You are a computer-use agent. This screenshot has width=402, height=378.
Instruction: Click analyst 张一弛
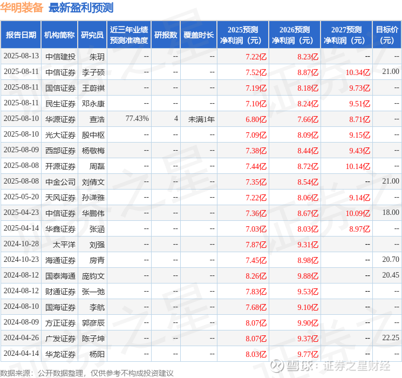93,291
